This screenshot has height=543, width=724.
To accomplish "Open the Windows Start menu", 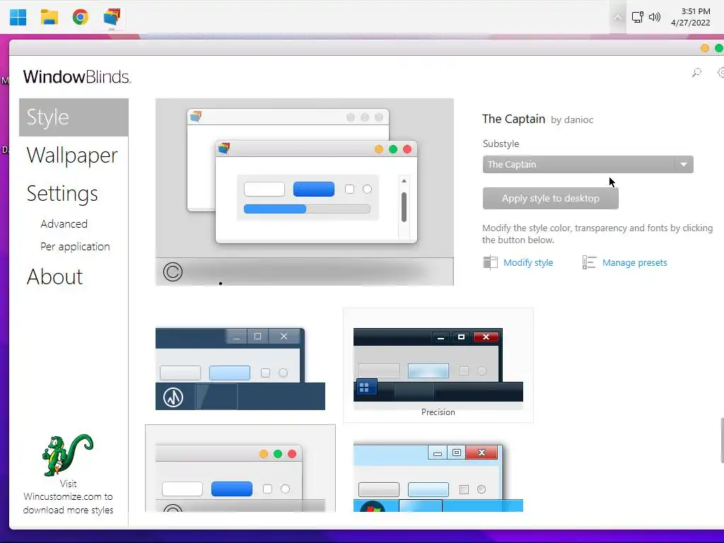I will tap(18, 17).
